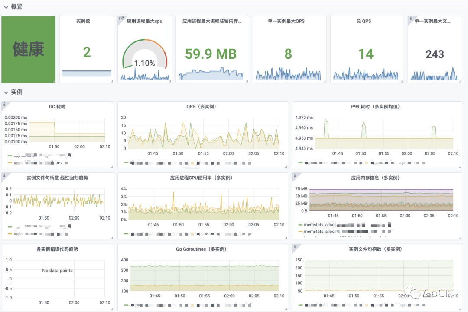Viewport: 468px width, 312px height.
Task: Click resize handle of Go Goroutines panel
Action: pos(286,309)
